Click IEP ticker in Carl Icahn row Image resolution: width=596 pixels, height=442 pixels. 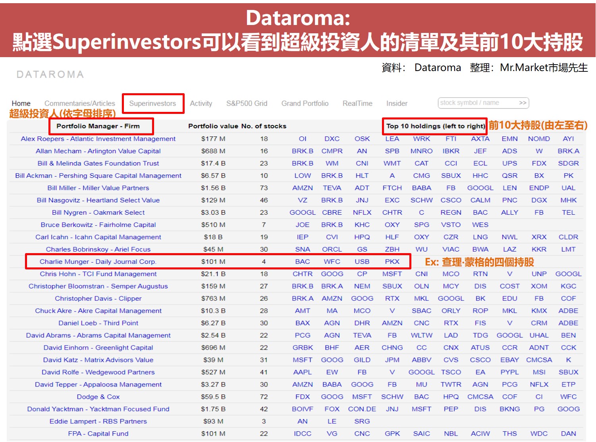pyautogui.click(x=303, y=237)
